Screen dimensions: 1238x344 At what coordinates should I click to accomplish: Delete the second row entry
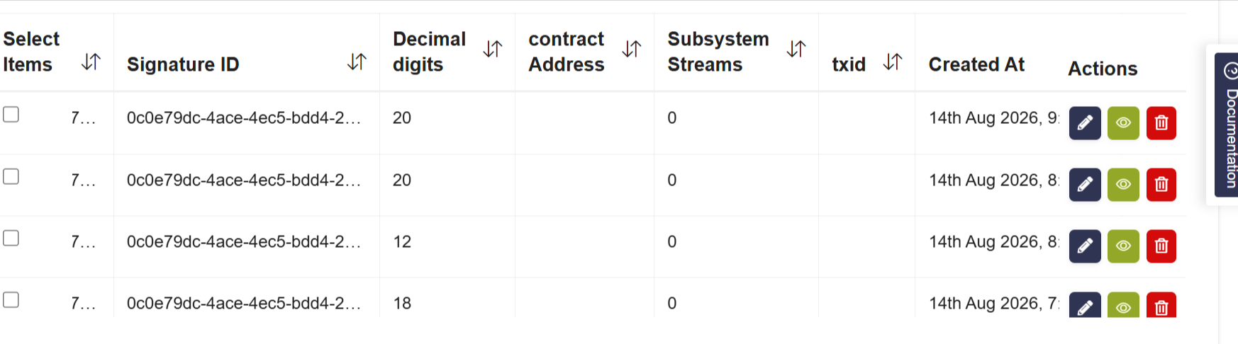1161,185
